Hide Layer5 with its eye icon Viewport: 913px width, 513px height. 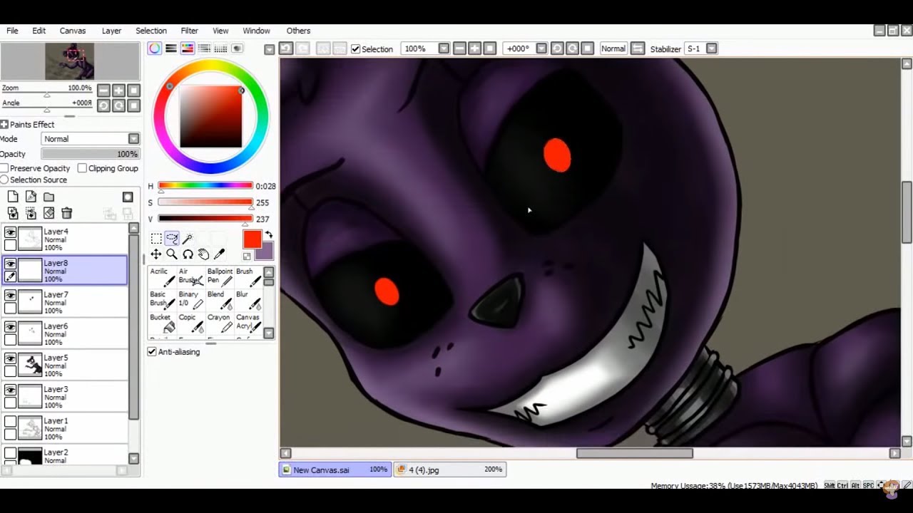[x=10, y=358]
